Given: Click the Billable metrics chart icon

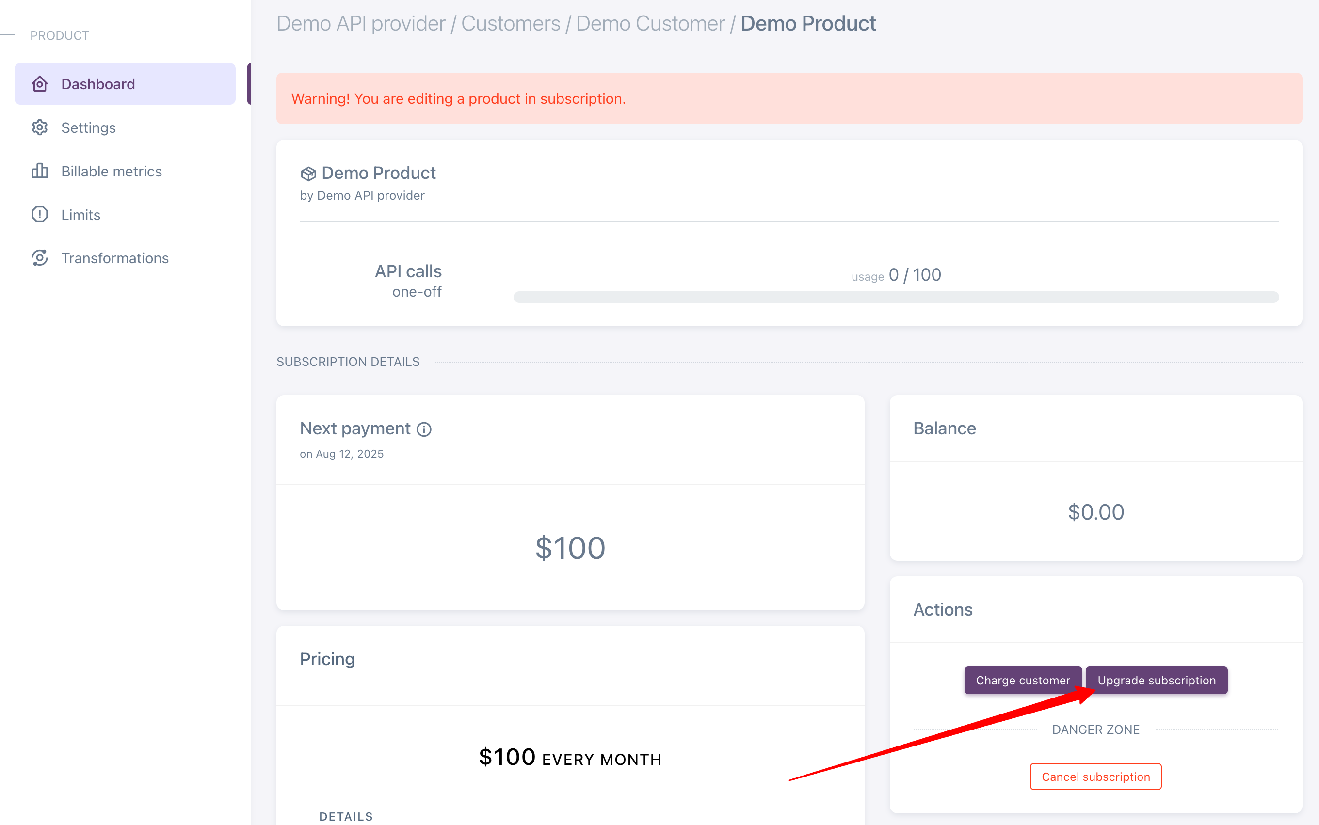Looking at the screenshot, I should (x=40, y=171).
